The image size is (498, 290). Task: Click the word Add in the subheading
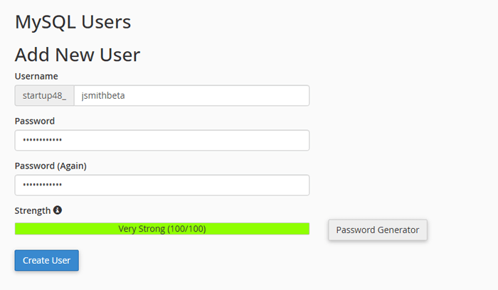(31, 55)
